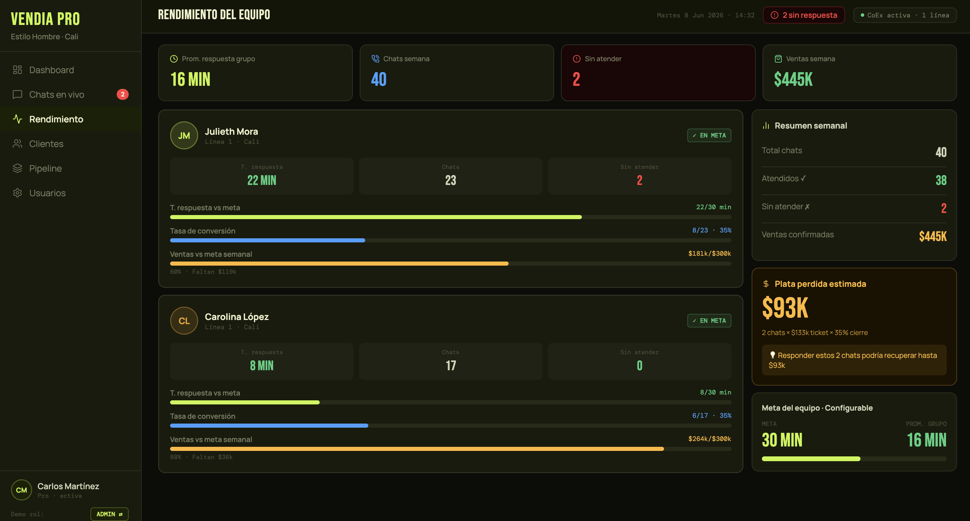The width and height of the screenshot is (970, 521).
Task: Click the "60% · Faltan $119k" note
Action: 203,271
